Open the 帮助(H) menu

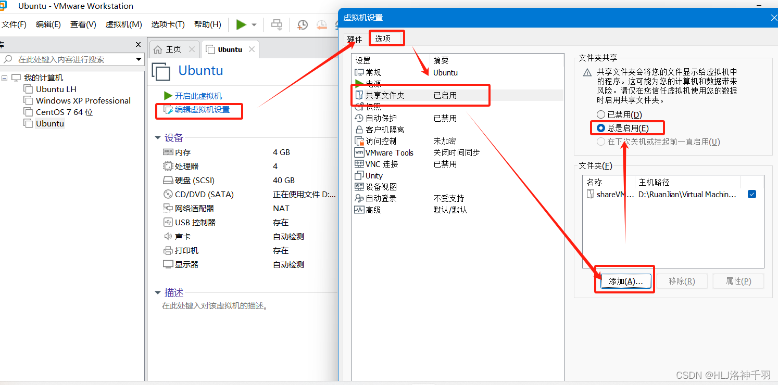208,24
